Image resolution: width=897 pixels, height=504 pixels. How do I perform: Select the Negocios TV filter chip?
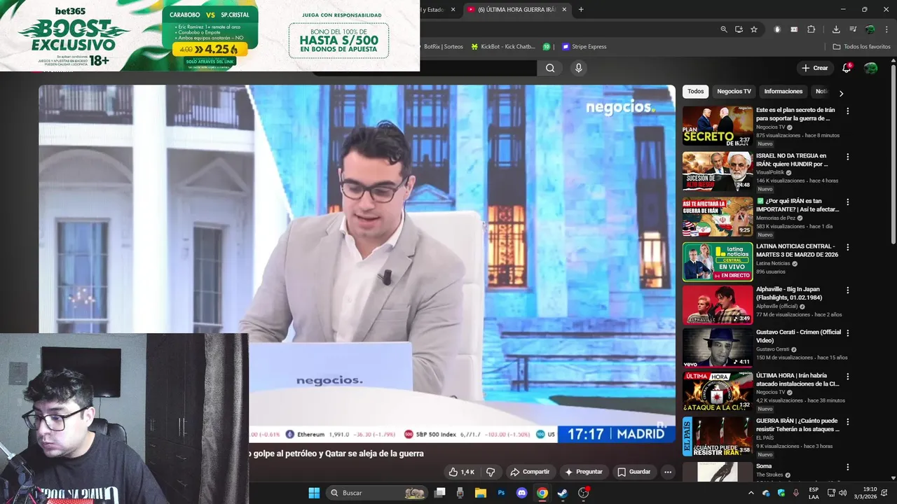pyautogui.click(x=734, y=91)
